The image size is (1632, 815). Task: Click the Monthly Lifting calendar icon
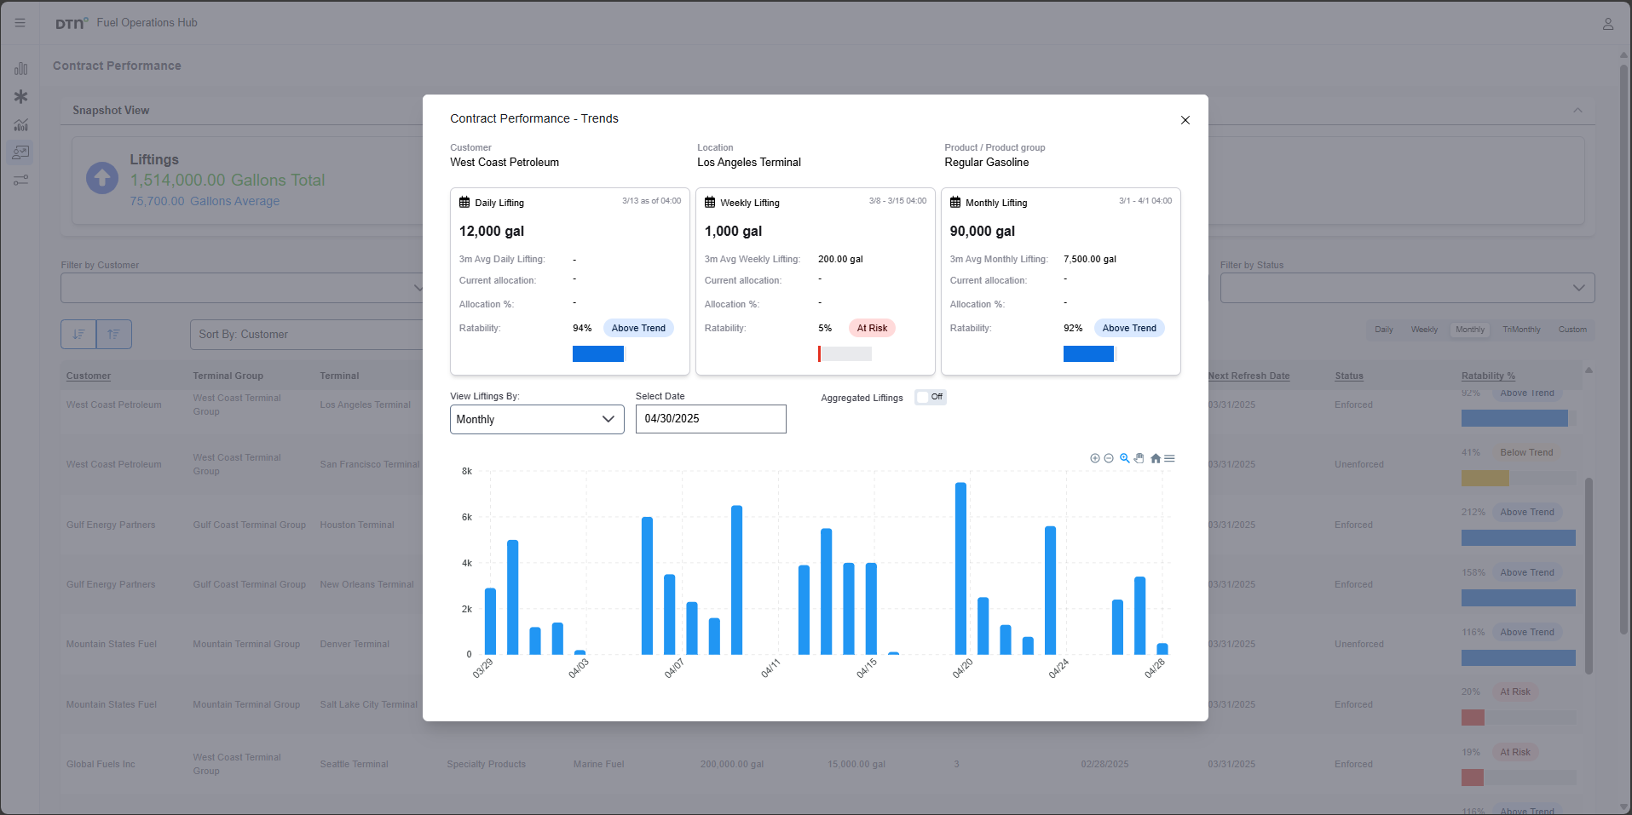pos(955,203)
